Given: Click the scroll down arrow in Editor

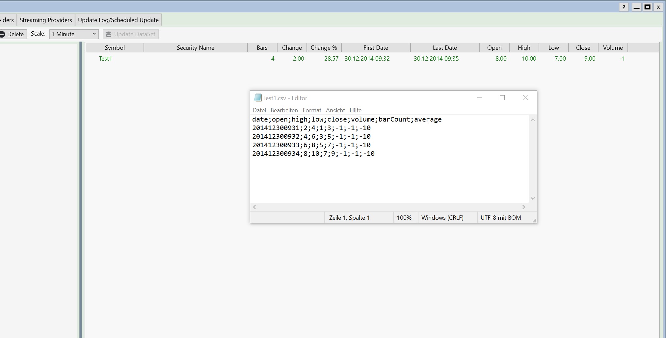Looking at the screenshot, I should click(533, 198).
